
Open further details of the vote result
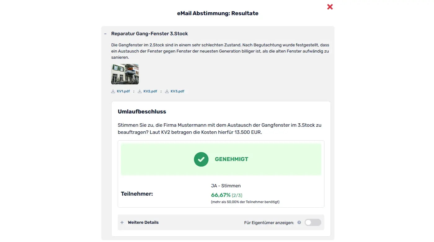(x=143, y=222)
